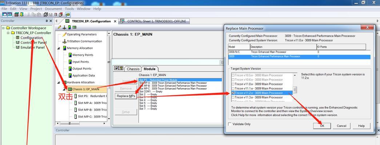This screenshot has height=145, width=380.
Task: Open Emulator Panel in workspace tree
Action: pos(32,47)
